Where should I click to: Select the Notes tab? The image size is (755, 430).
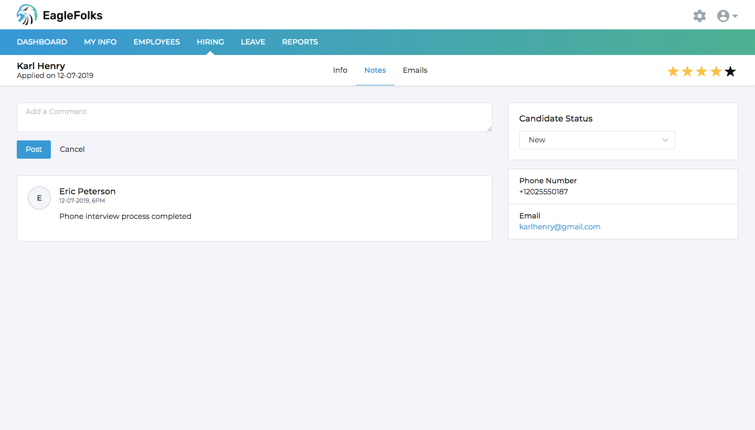(375, 70)
